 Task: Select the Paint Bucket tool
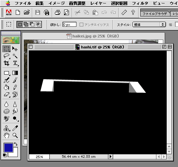click(x=7, y=87)
